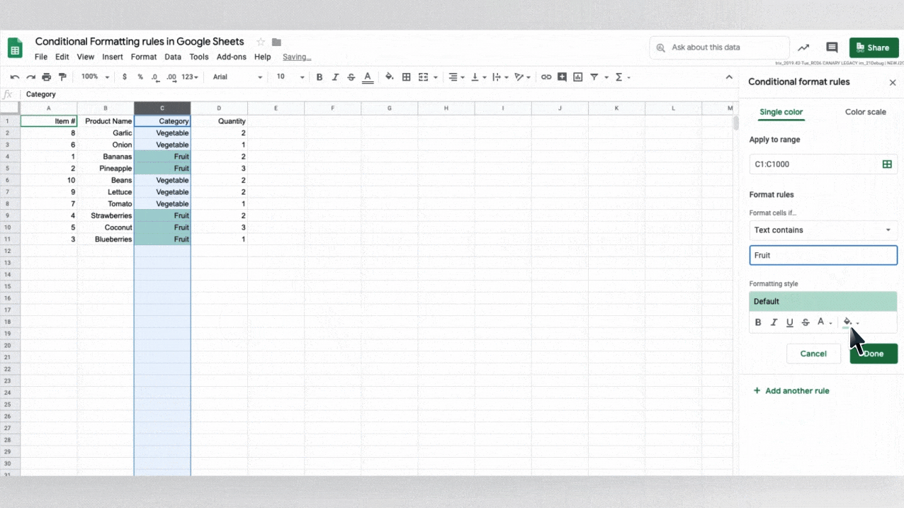This screenshot has height=508, width=904.
Task: Open the Borders tool in the toolbar
Action: click(x=406, y=77)
